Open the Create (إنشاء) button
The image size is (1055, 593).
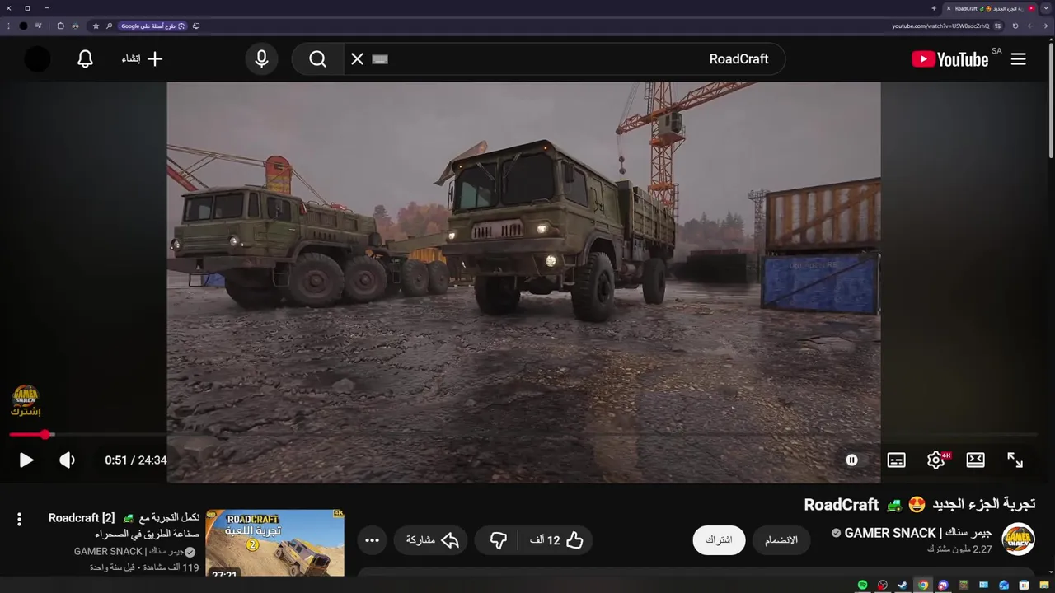143,59
